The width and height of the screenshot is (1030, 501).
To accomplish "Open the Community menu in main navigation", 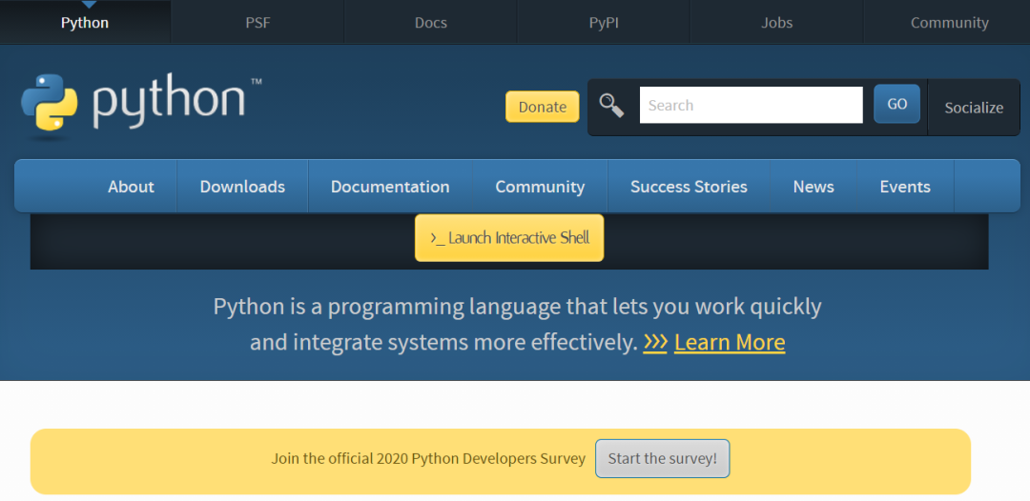I will [x=540, y=187].
